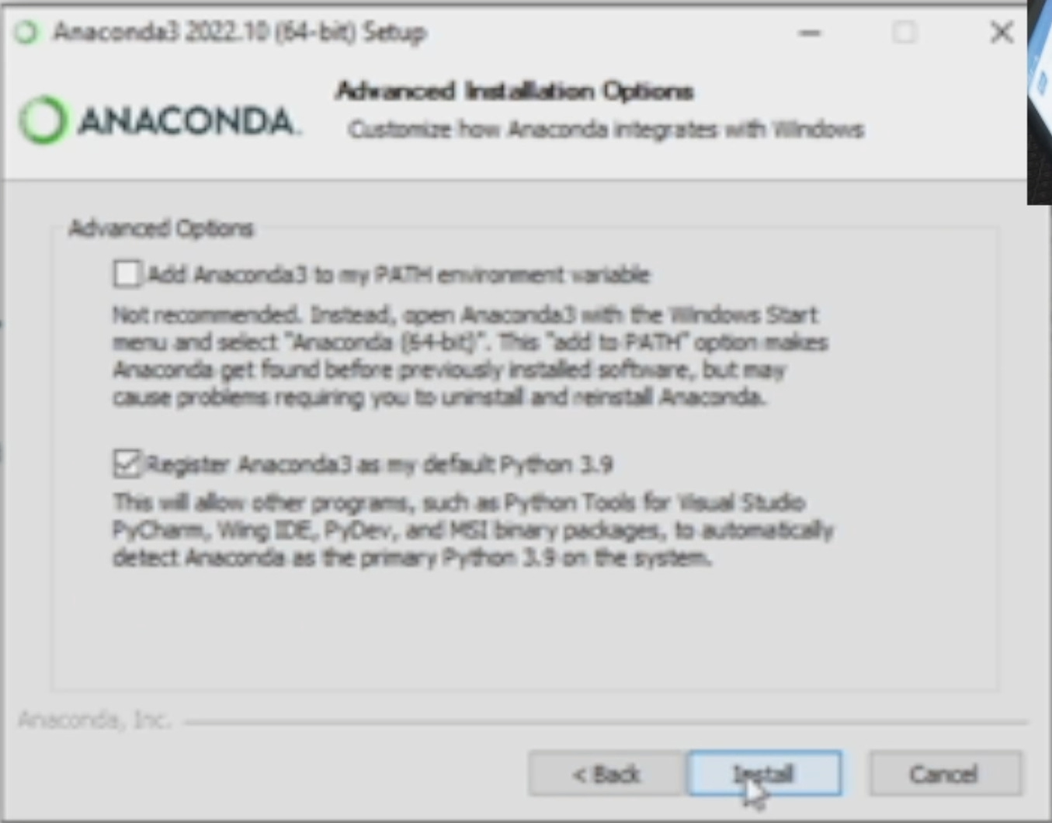Go back with the < Back button

606,773
